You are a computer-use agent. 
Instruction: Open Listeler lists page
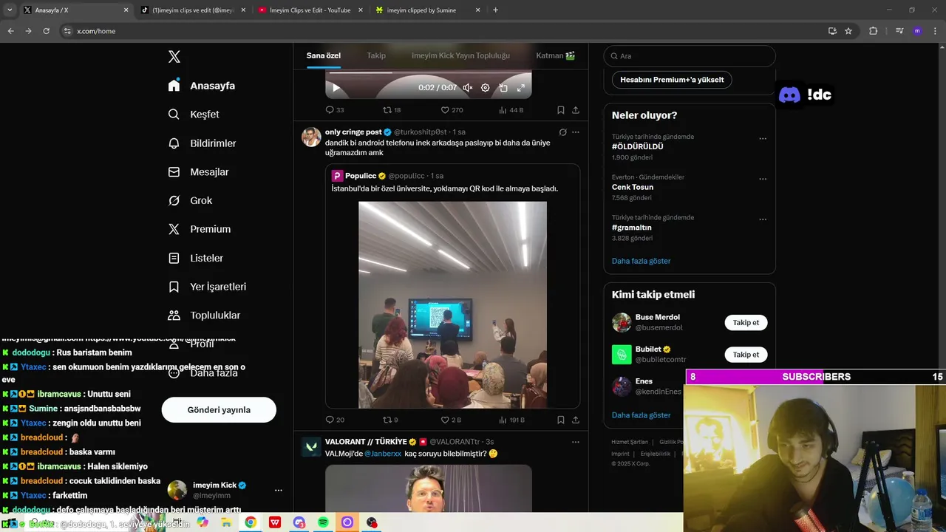[195, 258]
